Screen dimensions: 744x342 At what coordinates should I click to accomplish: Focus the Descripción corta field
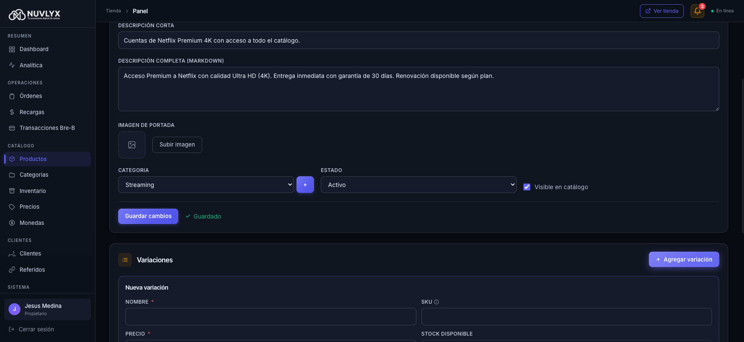click(418, 40)
